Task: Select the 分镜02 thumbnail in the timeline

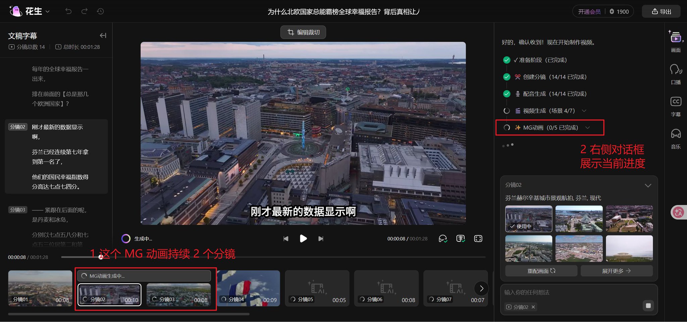Action: coord(109,294)
